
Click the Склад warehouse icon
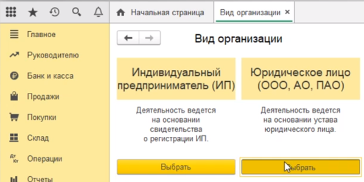point(14,138)
